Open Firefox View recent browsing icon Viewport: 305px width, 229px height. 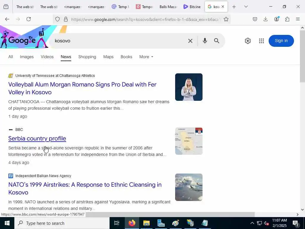(6, 7)
